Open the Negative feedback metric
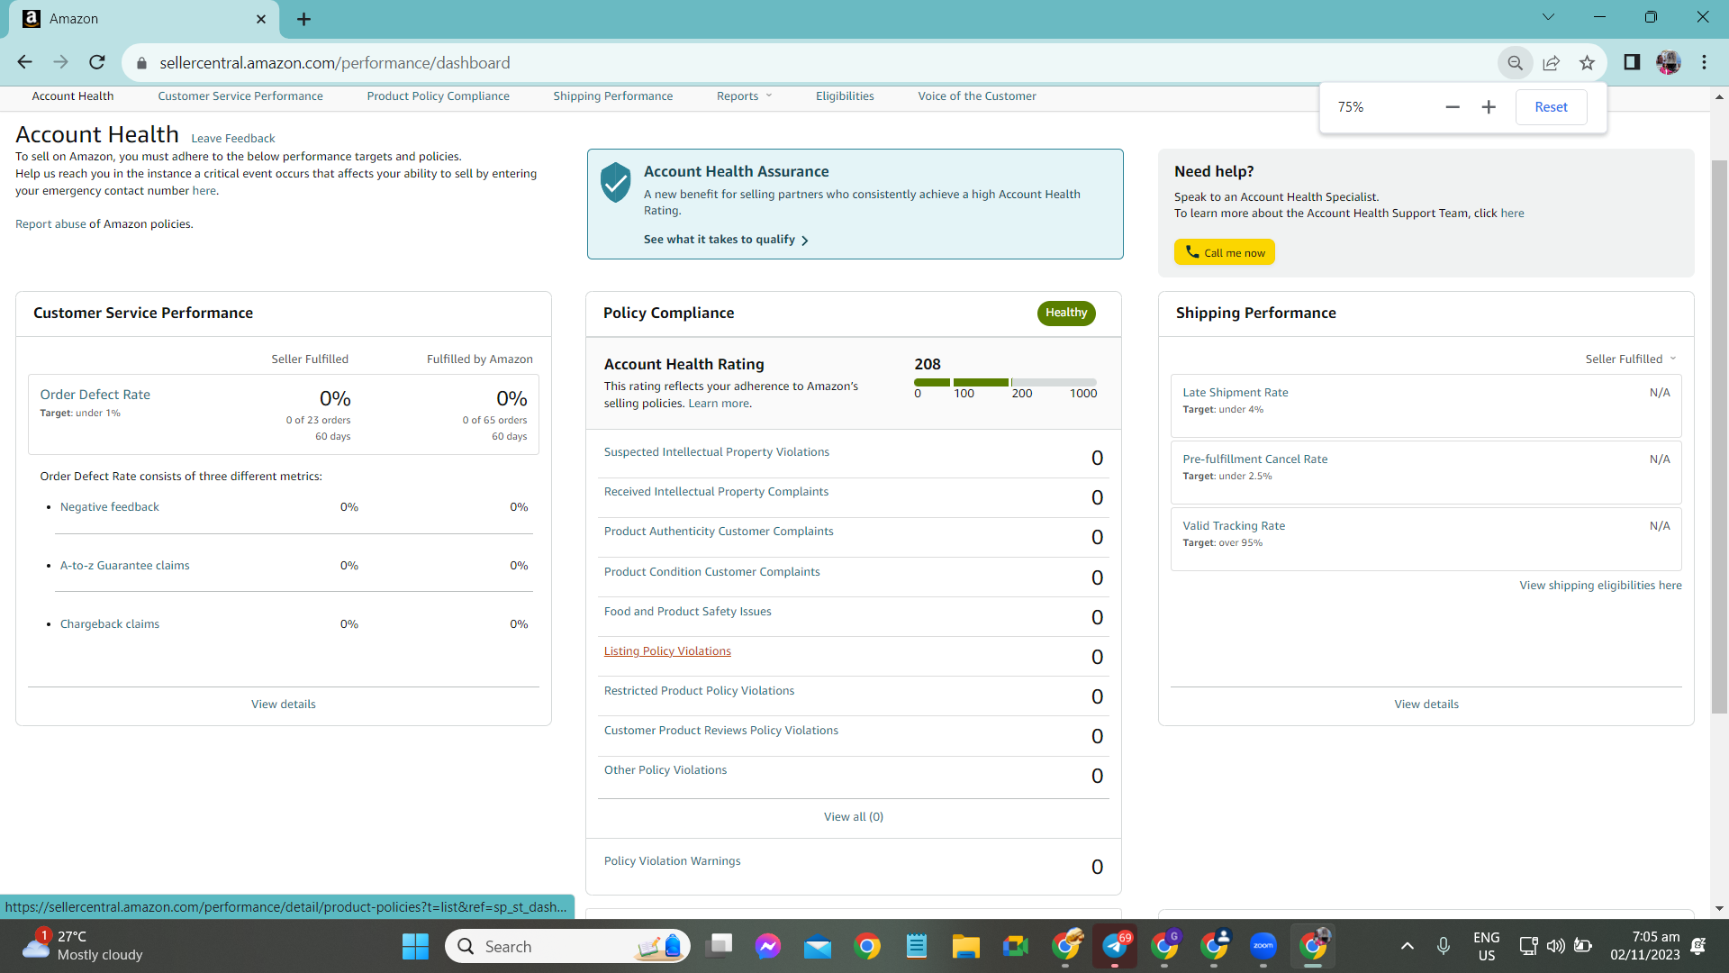This screenshot has height=973, width=1729. coord(110,507)
